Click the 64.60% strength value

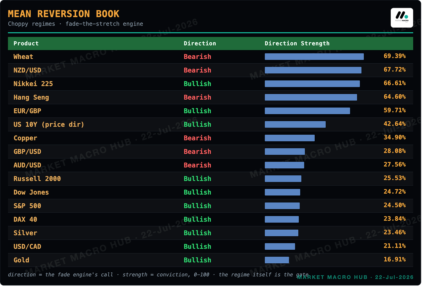[395, 97]
